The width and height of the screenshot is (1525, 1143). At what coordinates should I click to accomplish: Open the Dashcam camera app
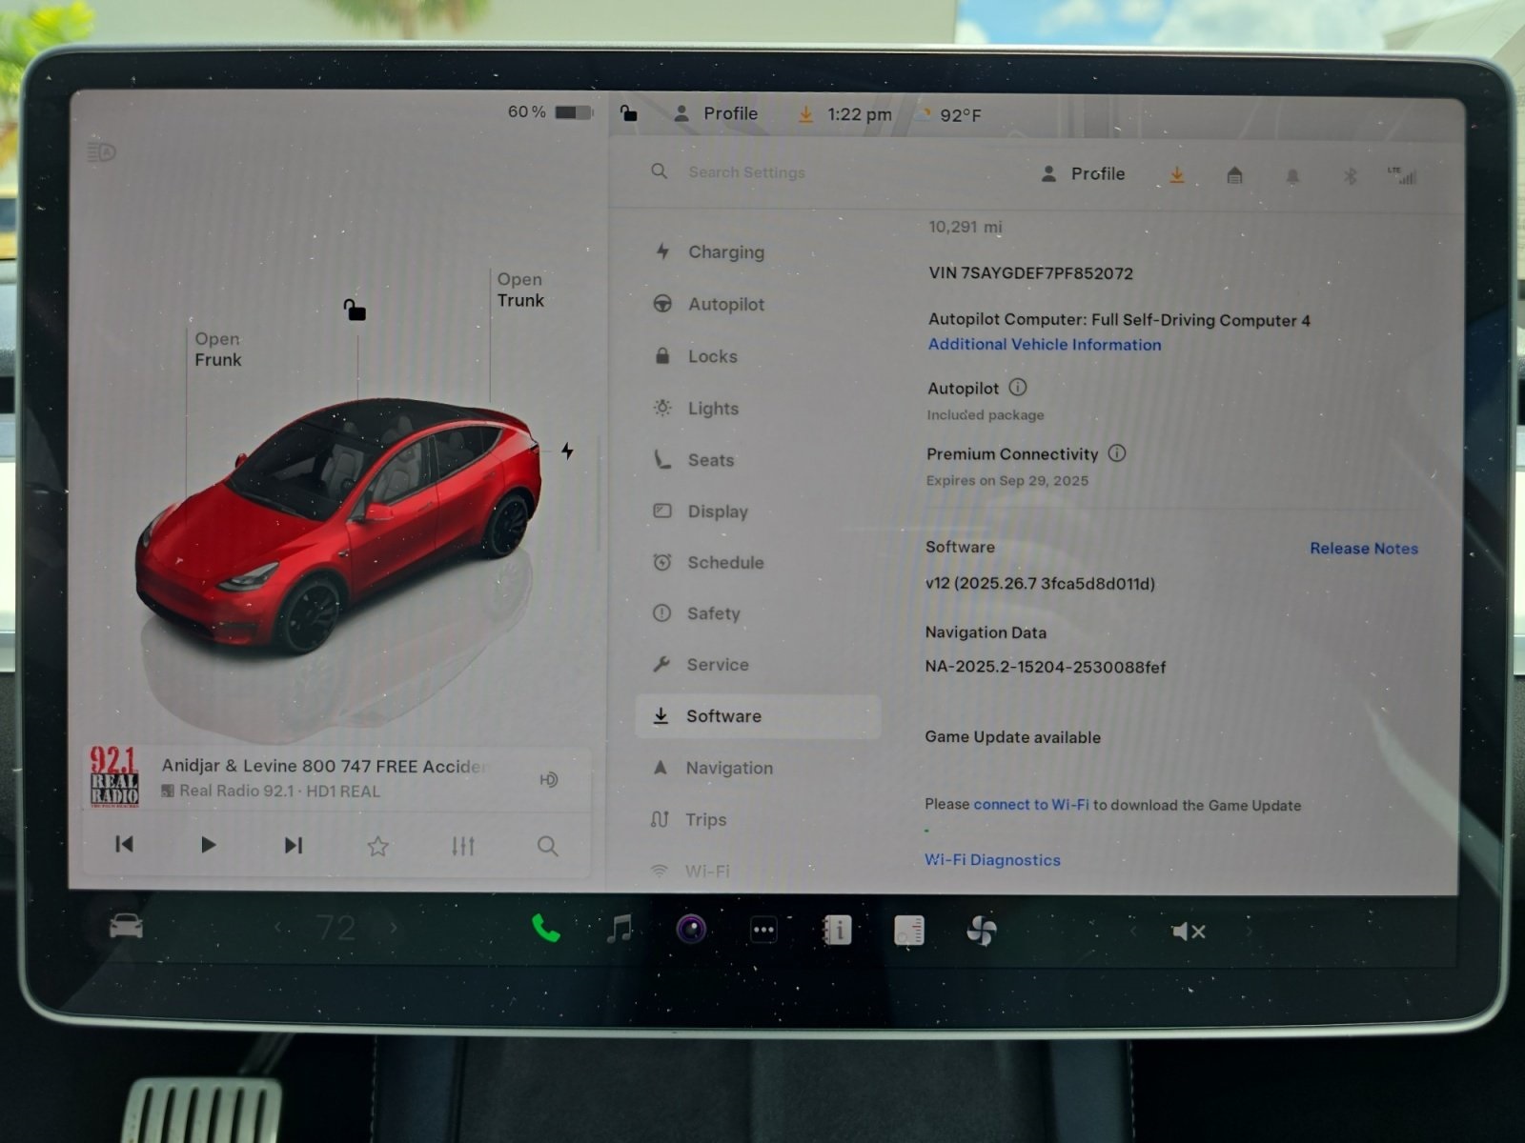692,929
